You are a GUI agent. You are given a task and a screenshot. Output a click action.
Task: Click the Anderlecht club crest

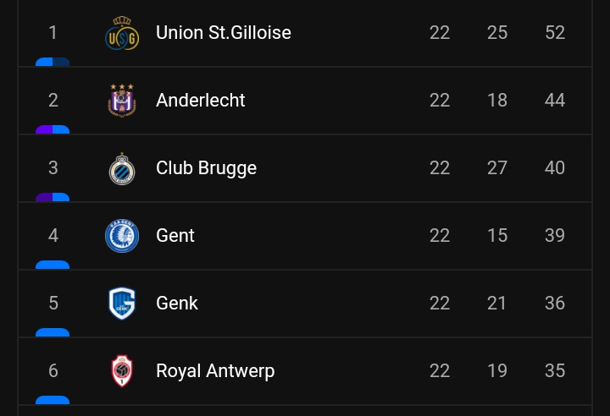[x=122, y=101]
